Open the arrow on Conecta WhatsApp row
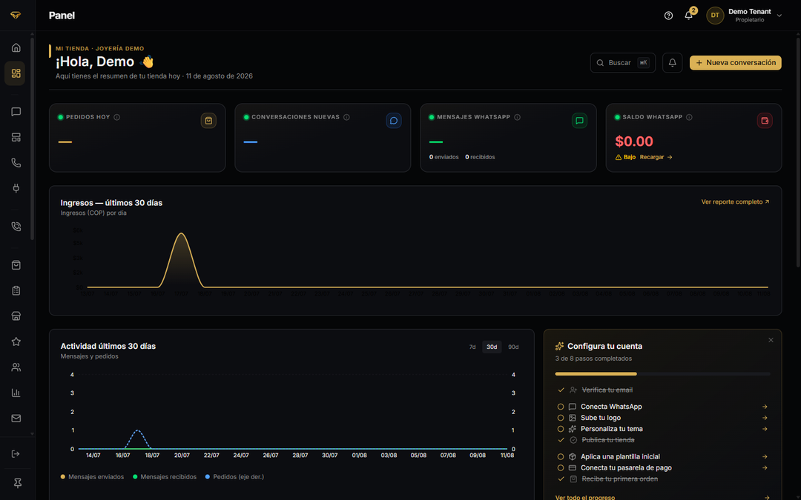Screen dimensions: 801x500 [x=765, y=407]
